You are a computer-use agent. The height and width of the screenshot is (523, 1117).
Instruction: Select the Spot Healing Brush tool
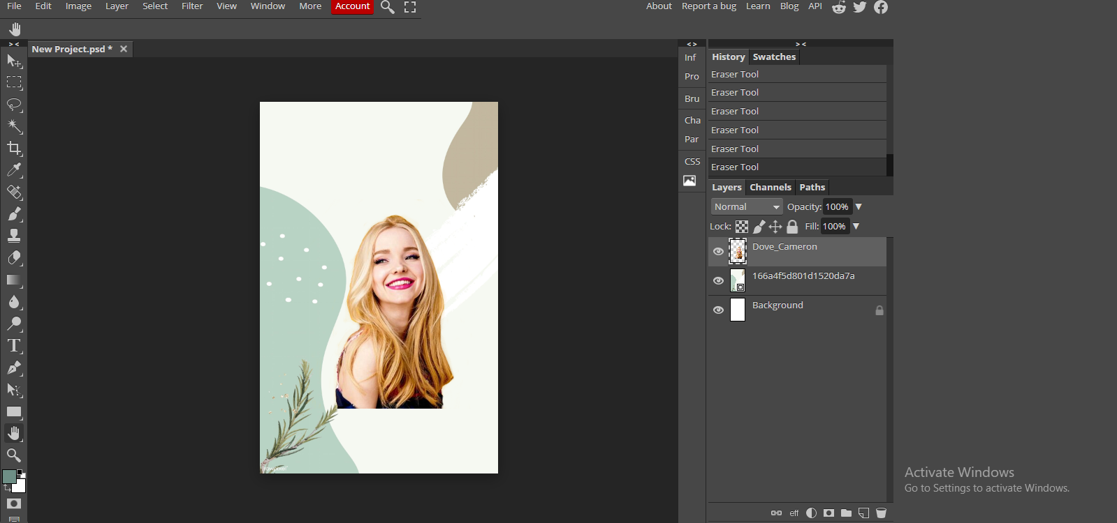click(14, 192)
